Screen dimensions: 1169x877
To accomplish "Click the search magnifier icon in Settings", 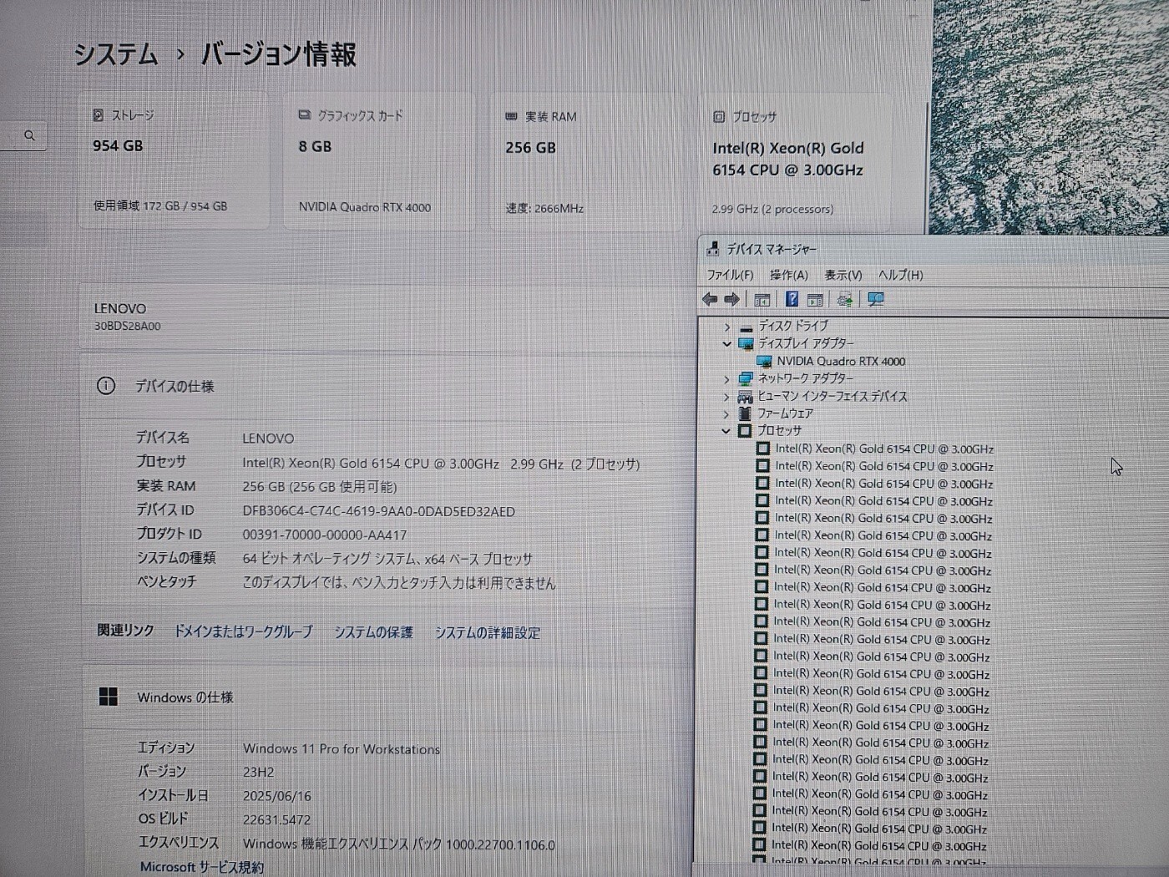I will pyautogui.click(x=29, y=135).
